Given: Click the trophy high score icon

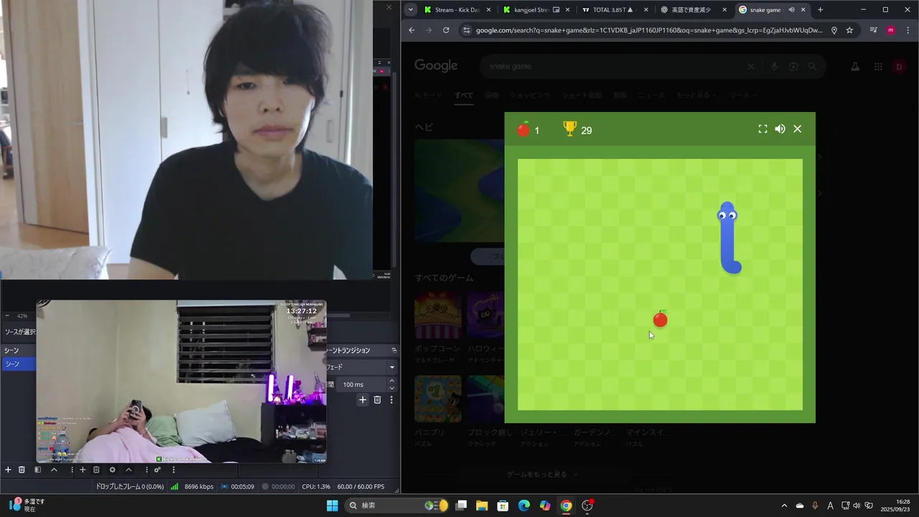Looking at the screenshot, I should 570,129.
